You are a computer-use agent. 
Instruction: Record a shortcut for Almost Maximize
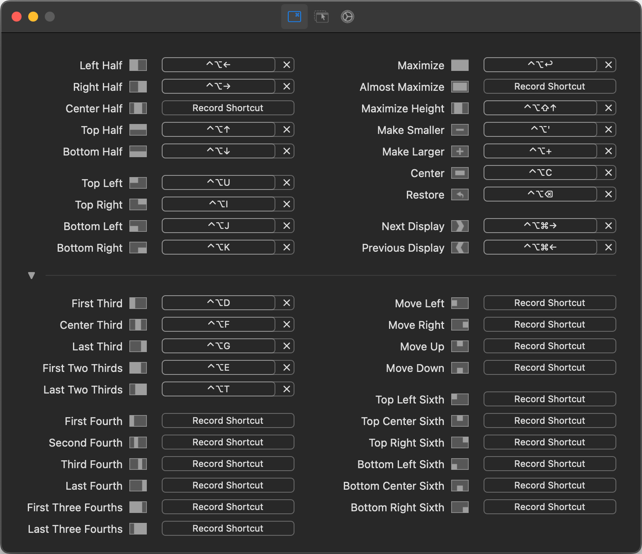click(550, 86)
